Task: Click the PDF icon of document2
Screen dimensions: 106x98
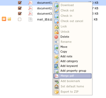Action: coord(30,8)
